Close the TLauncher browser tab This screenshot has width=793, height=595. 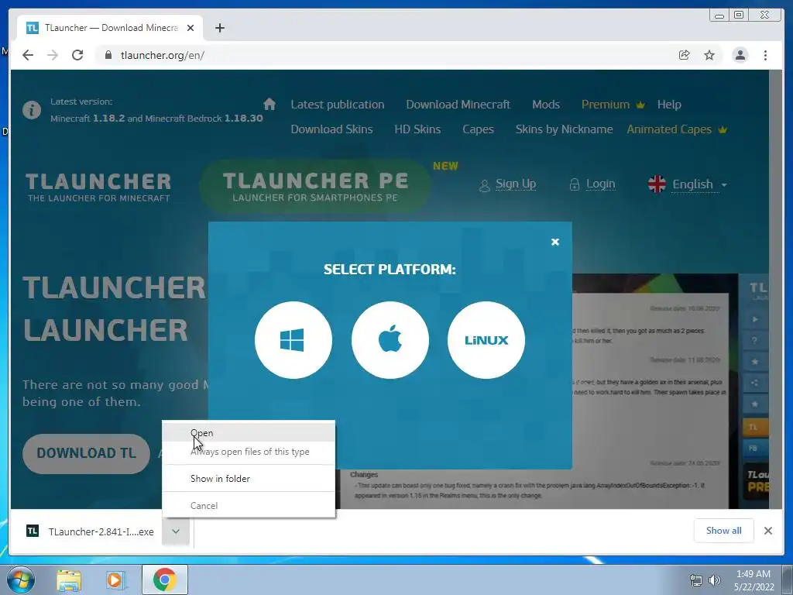[191, 28]
